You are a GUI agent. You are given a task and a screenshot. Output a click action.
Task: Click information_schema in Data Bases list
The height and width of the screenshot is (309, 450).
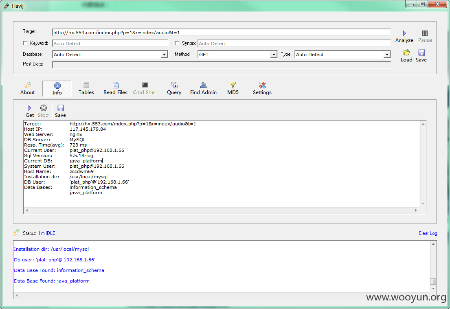pyautogui.click(x=93, y=187)
